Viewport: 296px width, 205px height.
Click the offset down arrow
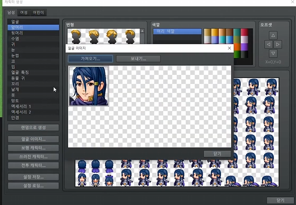point(273,53)
